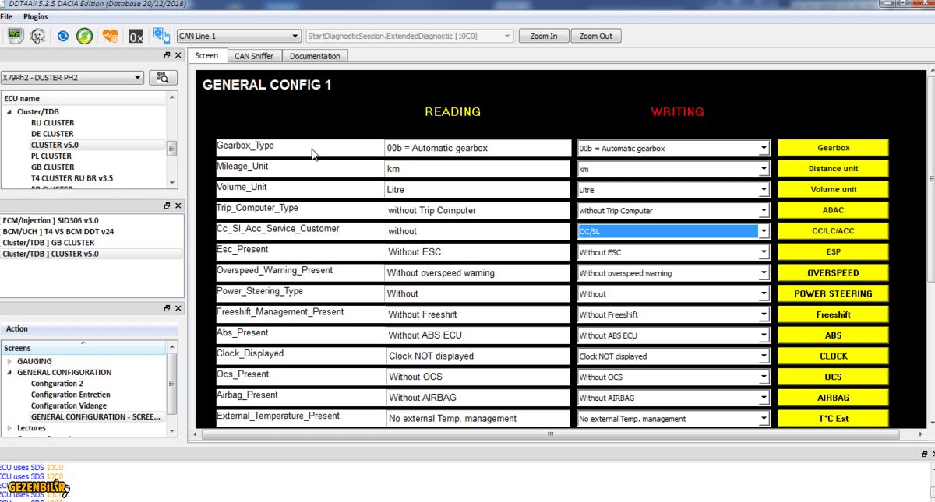Select T4 CLUSTER RU BR v3.5
The image size is (935, 502).
[x=72, y=178]
